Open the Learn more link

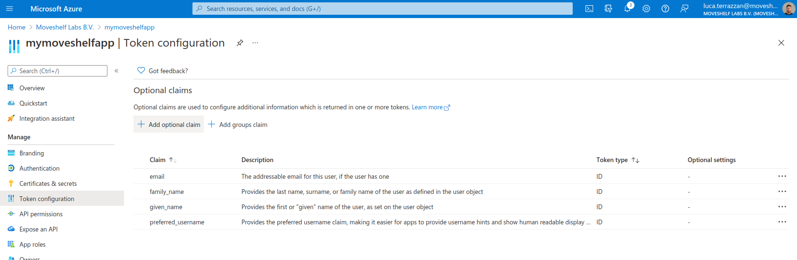pyautogui.click(x=431, y=107)
